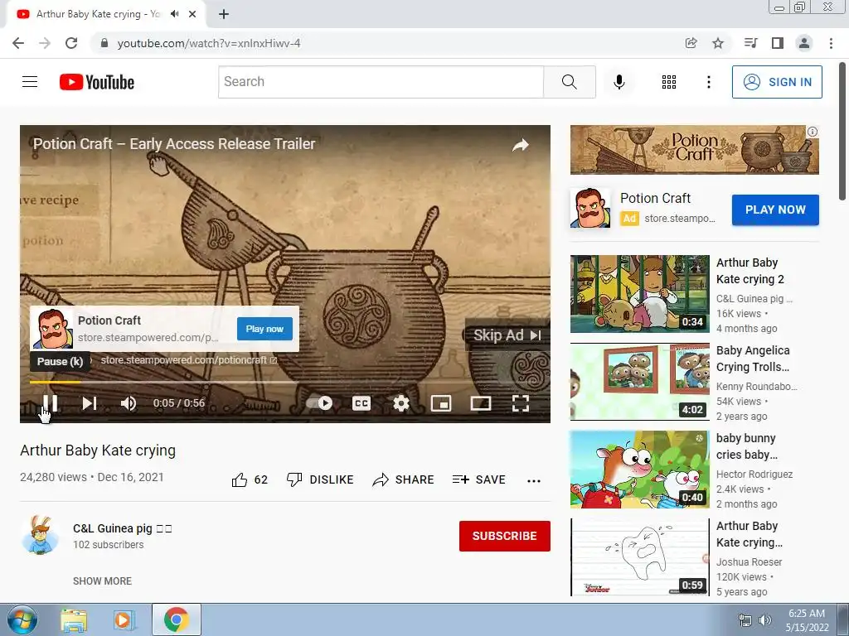
Task: Mute the player volume speaker icon
Action: pos(129,403)
